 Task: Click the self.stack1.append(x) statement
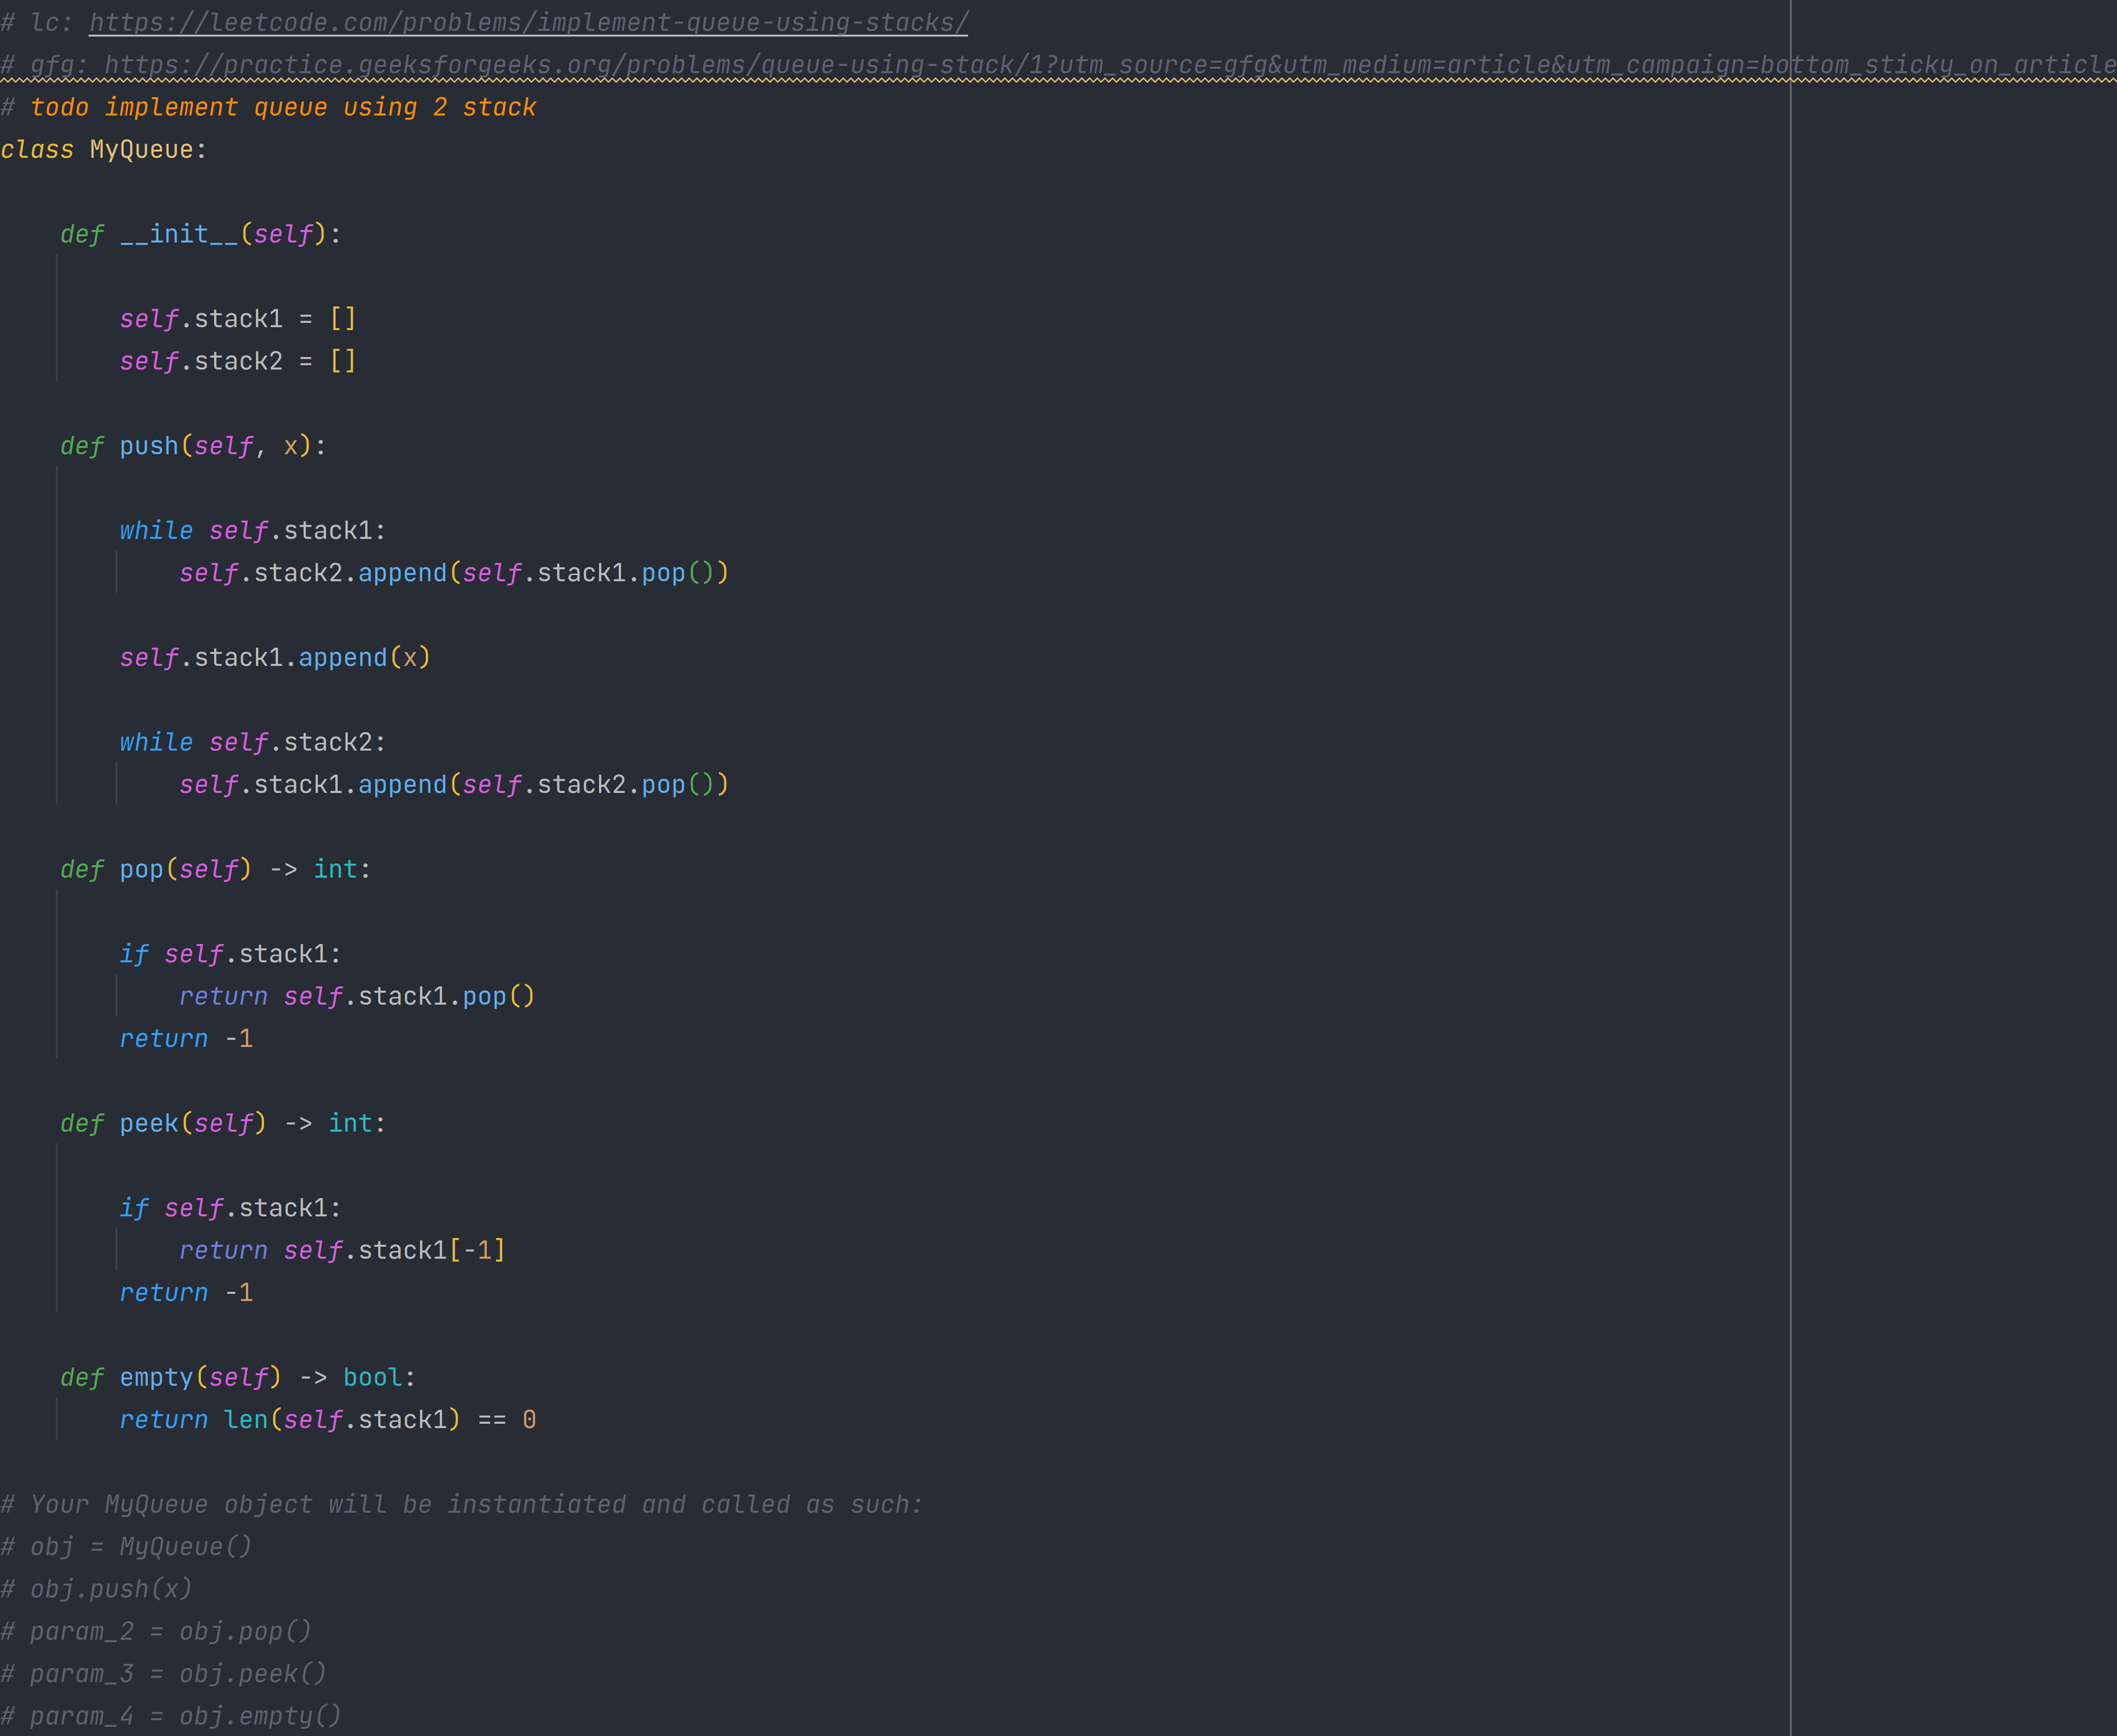(x=275, y=657)
